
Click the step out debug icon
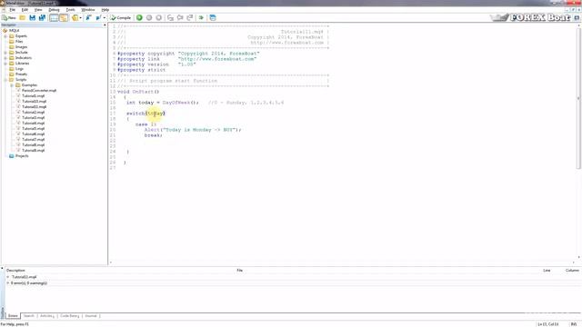[190, 18]
